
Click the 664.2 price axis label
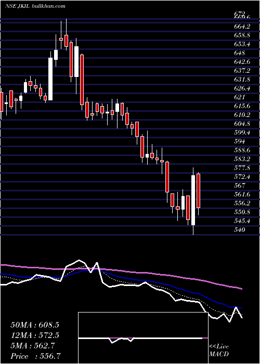point(242,27)
